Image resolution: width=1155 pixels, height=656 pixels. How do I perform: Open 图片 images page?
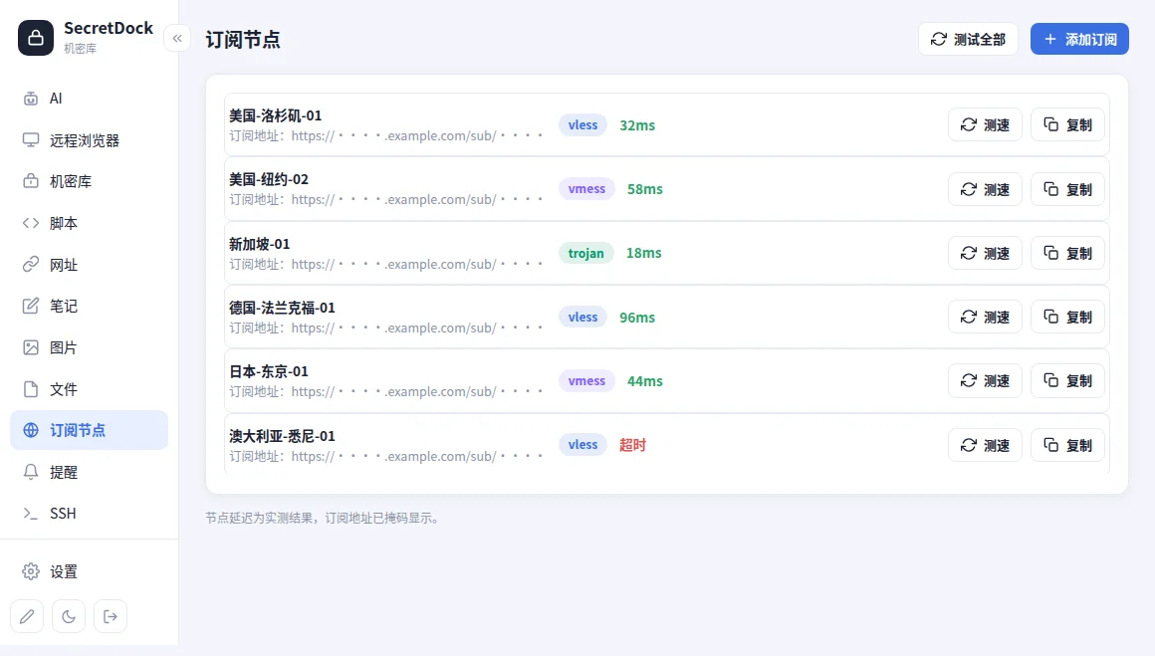[90, 347]
